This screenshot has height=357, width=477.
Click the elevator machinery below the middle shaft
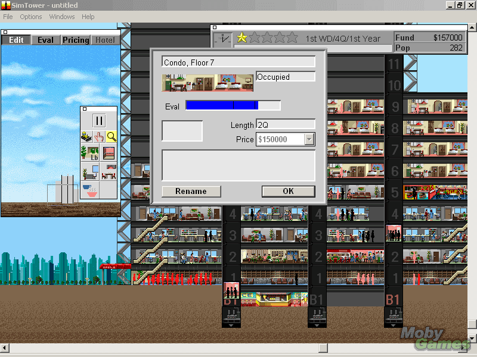click(x=317, y=317)
